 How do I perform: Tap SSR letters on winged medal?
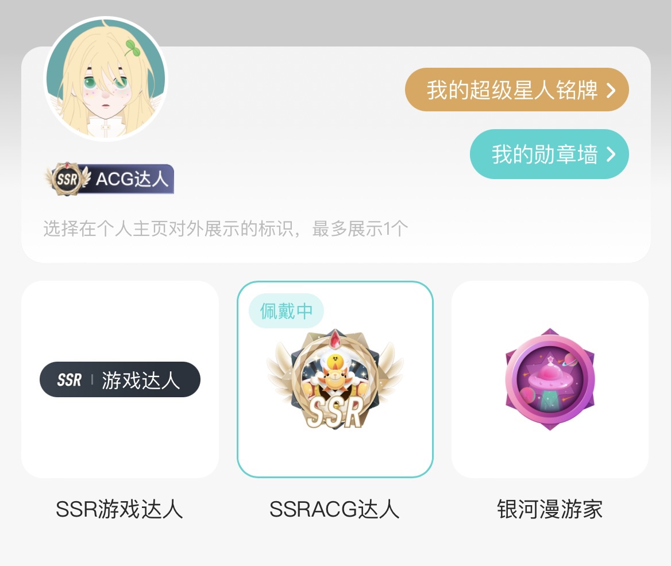point(336,412)
